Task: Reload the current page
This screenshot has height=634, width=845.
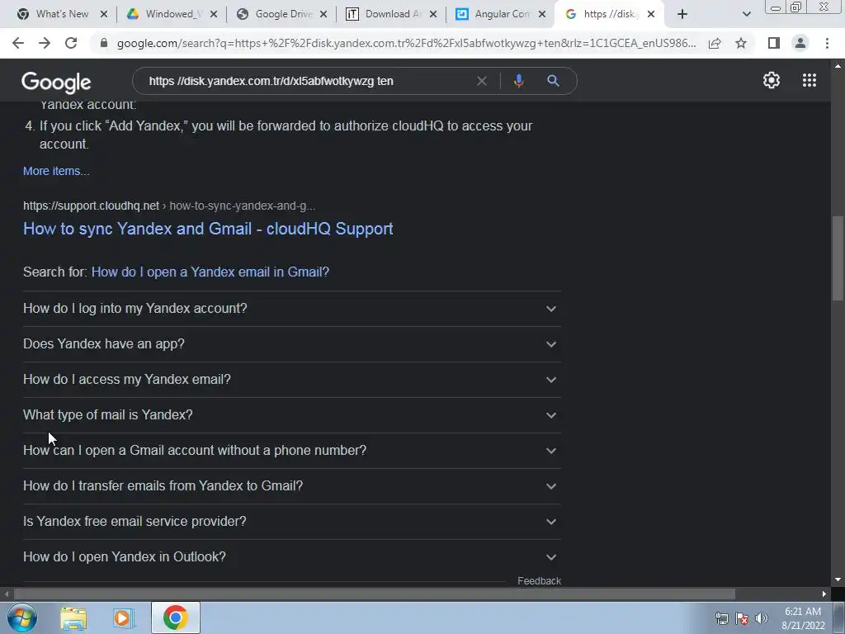Action: click(71, 43)
